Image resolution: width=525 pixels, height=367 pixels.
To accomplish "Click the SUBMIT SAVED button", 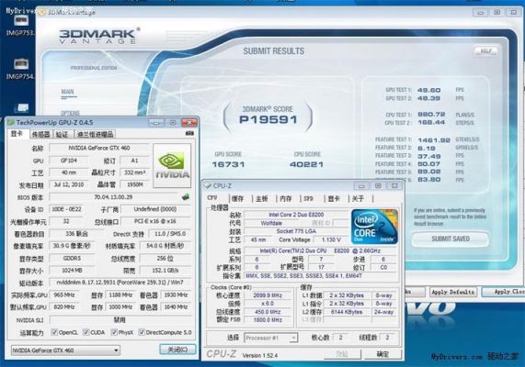I will pos(451,239).
